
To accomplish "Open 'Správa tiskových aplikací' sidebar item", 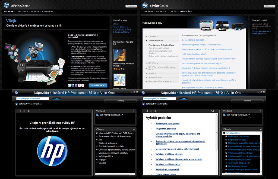I will (x=159, y=48).
